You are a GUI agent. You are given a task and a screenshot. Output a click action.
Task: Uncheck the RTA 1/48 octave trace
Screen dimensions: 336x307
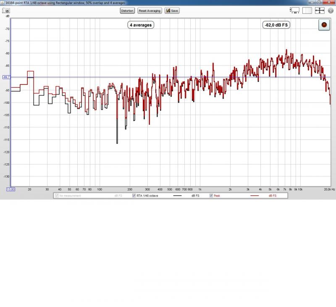pos(134,196)
